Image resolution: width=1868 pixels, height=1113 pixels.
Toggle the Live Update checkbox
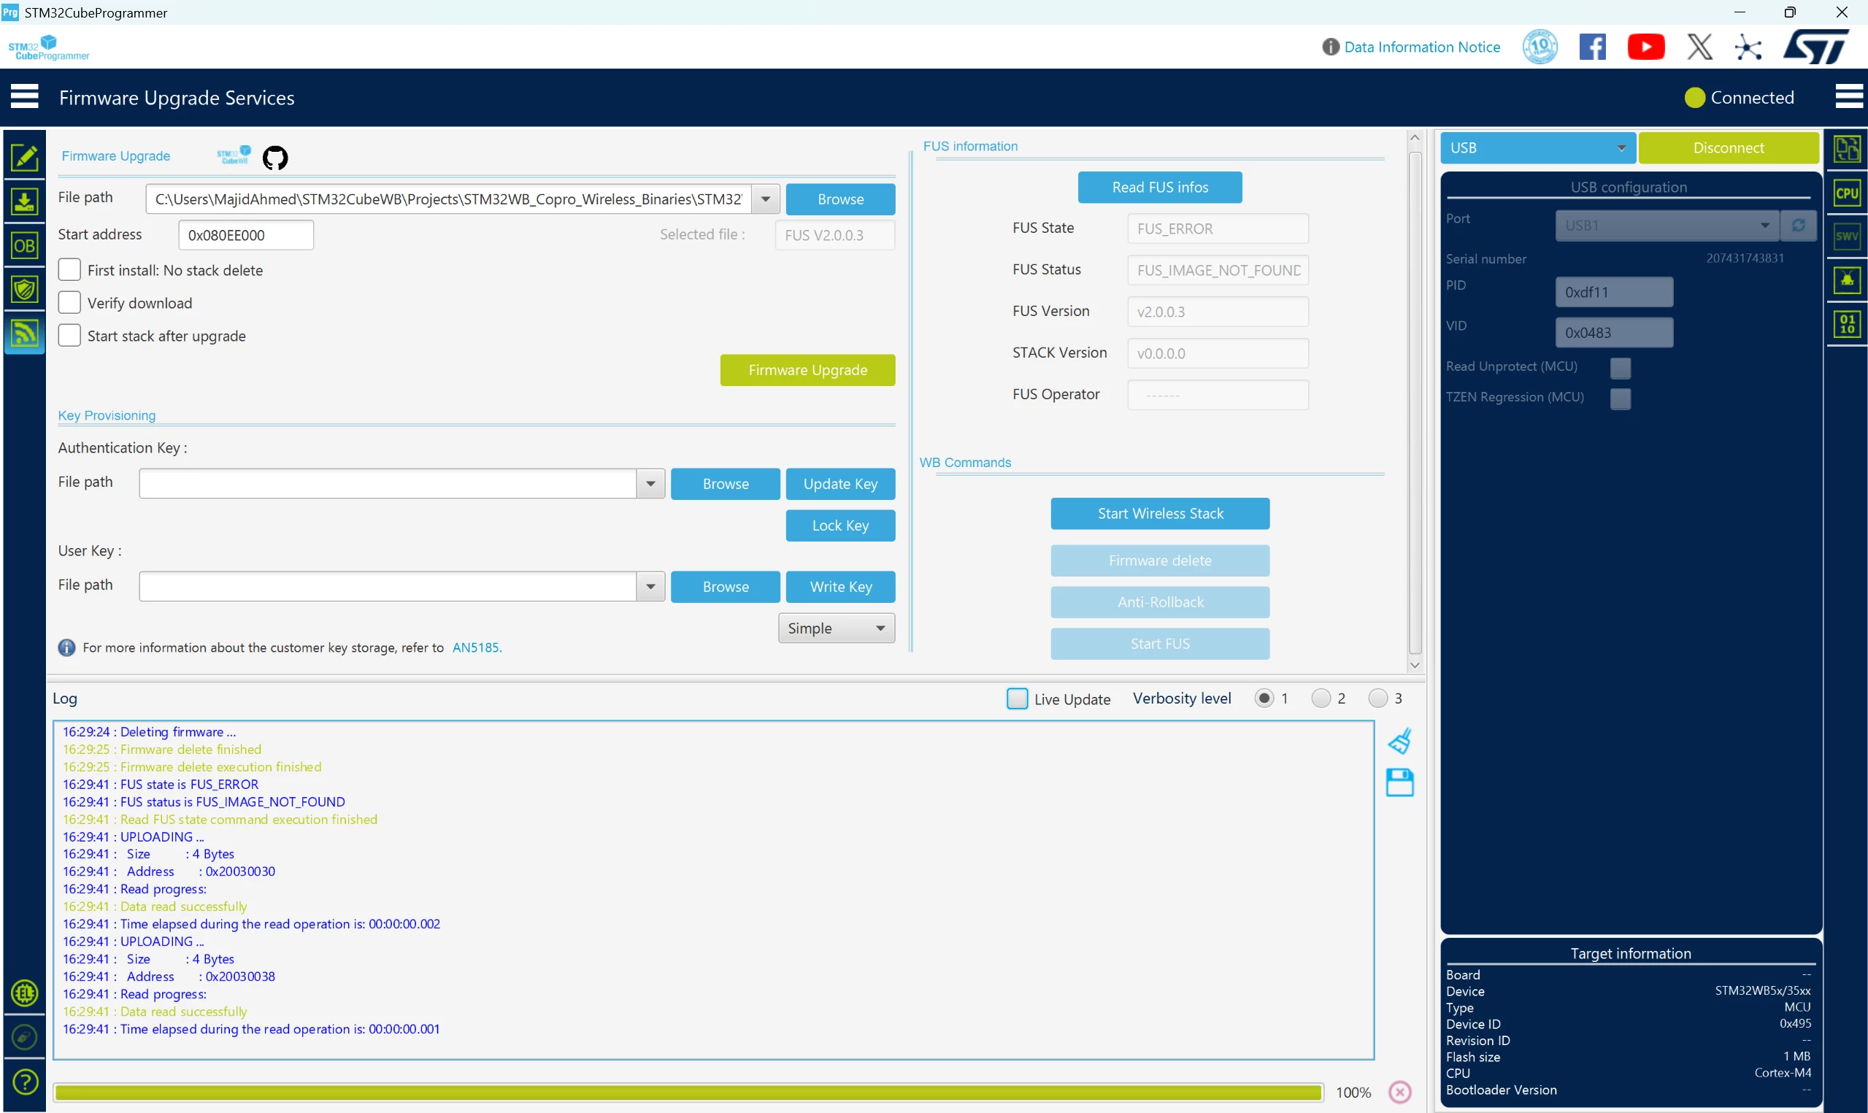(1017, 698)
